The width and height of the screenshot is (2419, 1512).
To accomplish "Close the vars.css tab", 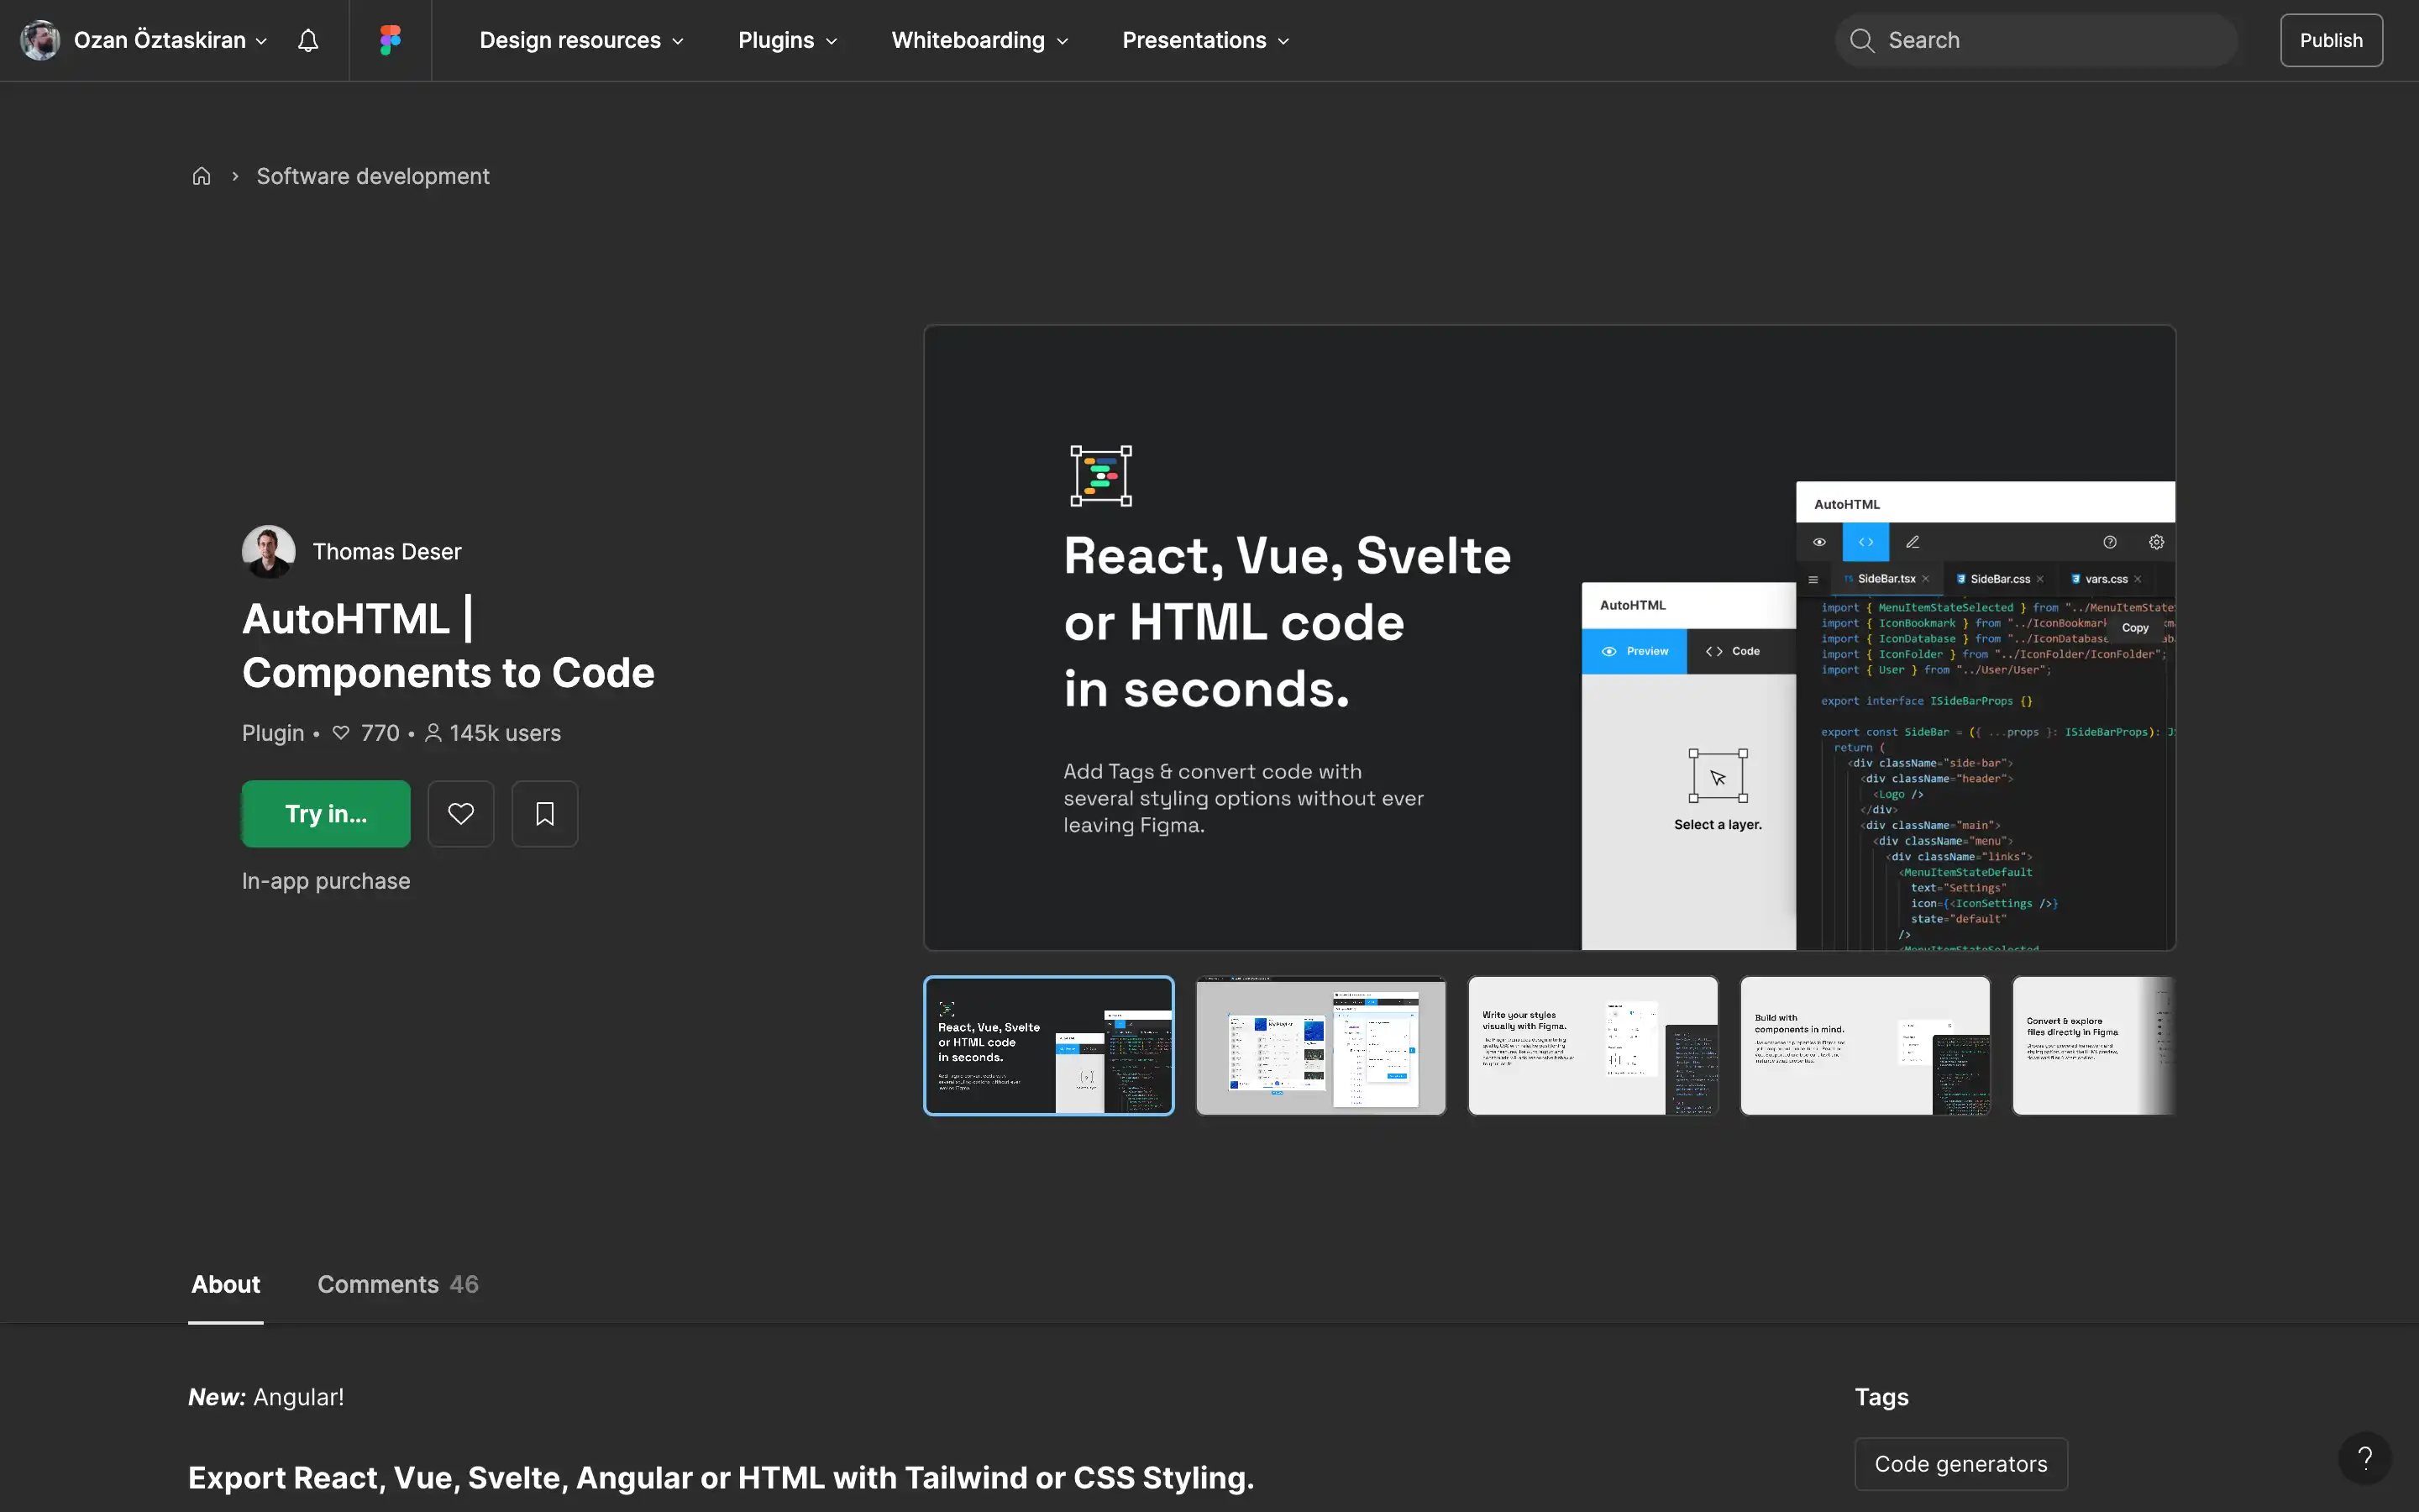I will click(2137, 579).
